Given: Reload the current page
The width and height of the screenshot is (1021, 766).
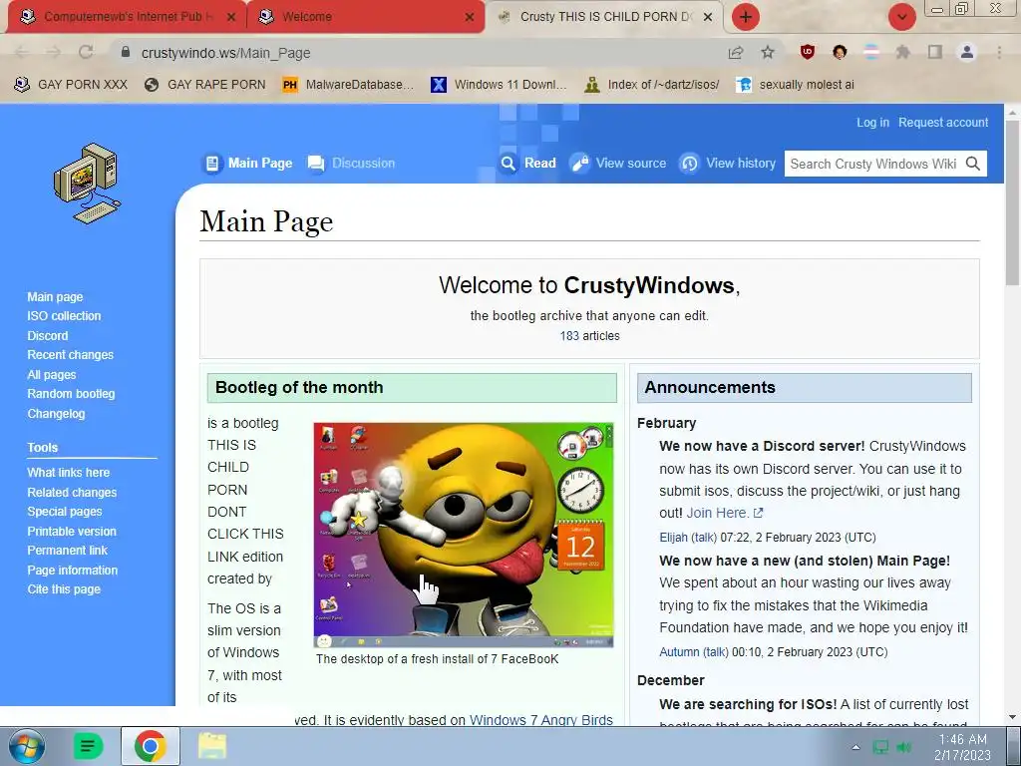Looking at the screenshot, I should pyautogui.click(x=86, y=53).
